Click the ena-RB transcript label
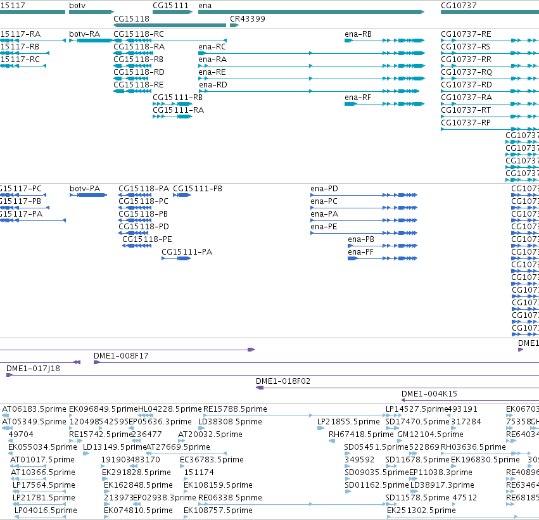Image resolution: width=539 pixels, height=520 pixels. click(x=358, y=34)
